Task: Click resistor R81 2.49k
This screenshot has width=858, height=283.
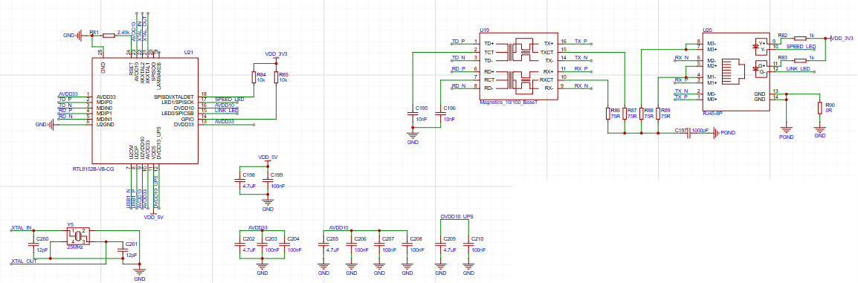Action: [109, 36]
